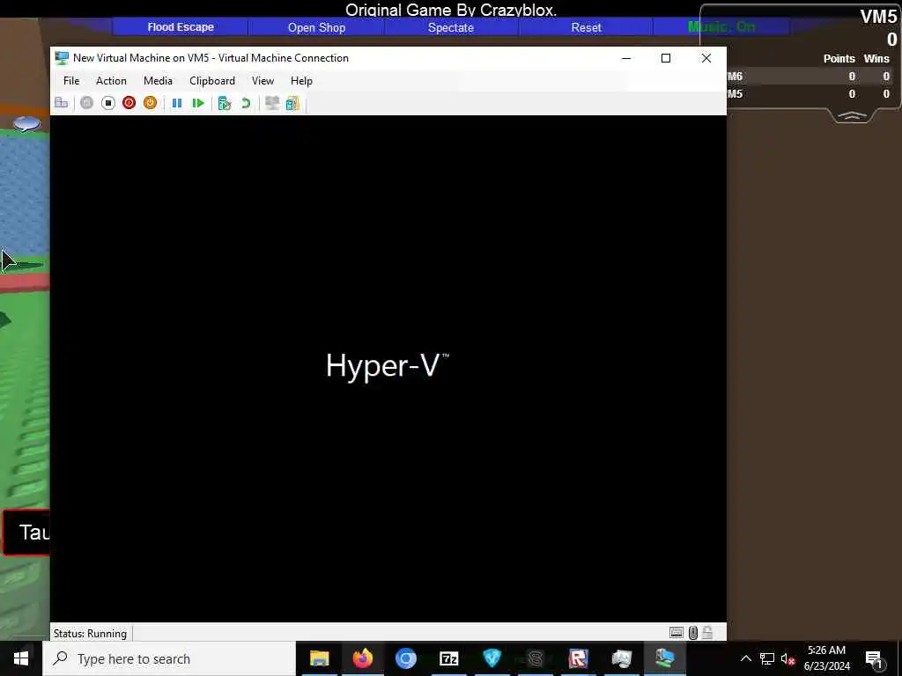Screen dimensions: 902x676
Task: Click the Spectate button in the game
Action: point(451,27)
